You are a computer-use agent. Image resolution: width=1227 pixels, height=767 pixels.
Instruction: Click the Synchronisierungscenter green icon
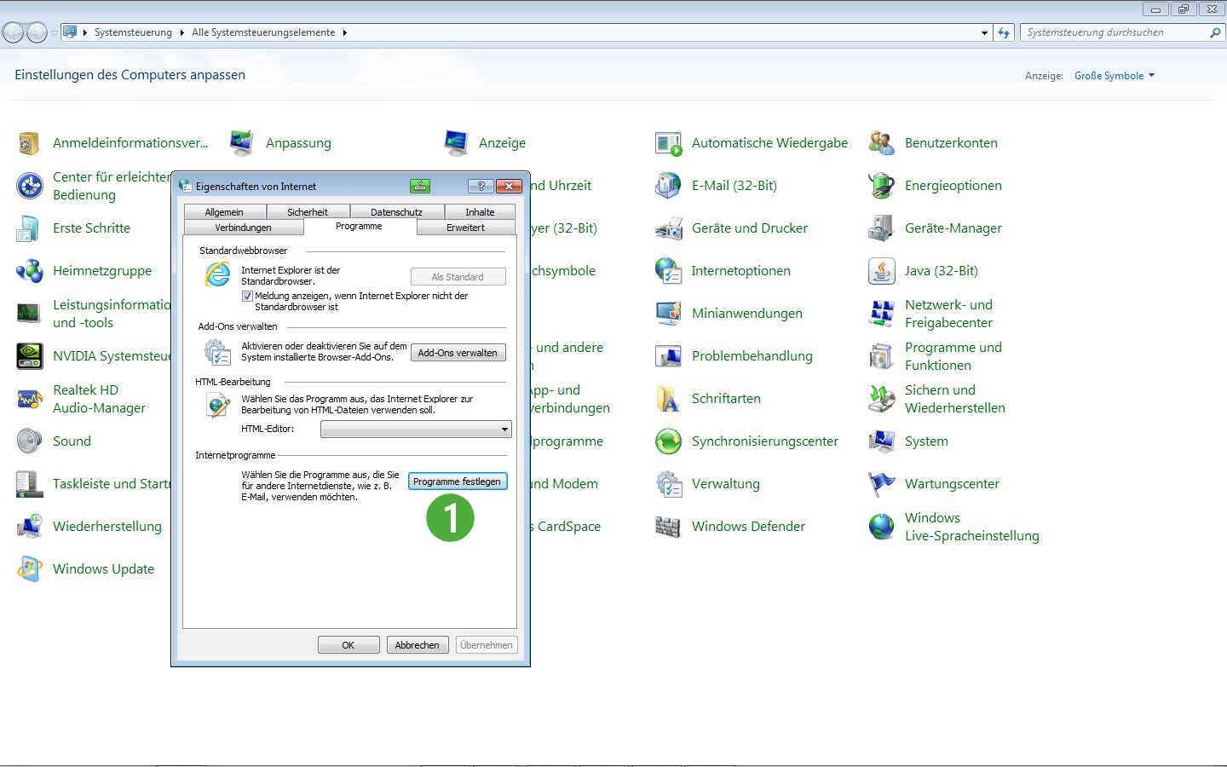668,441
